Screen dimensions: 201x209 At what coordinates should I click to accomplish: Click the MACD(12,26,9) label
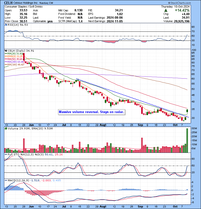click(x=18, y=181)
